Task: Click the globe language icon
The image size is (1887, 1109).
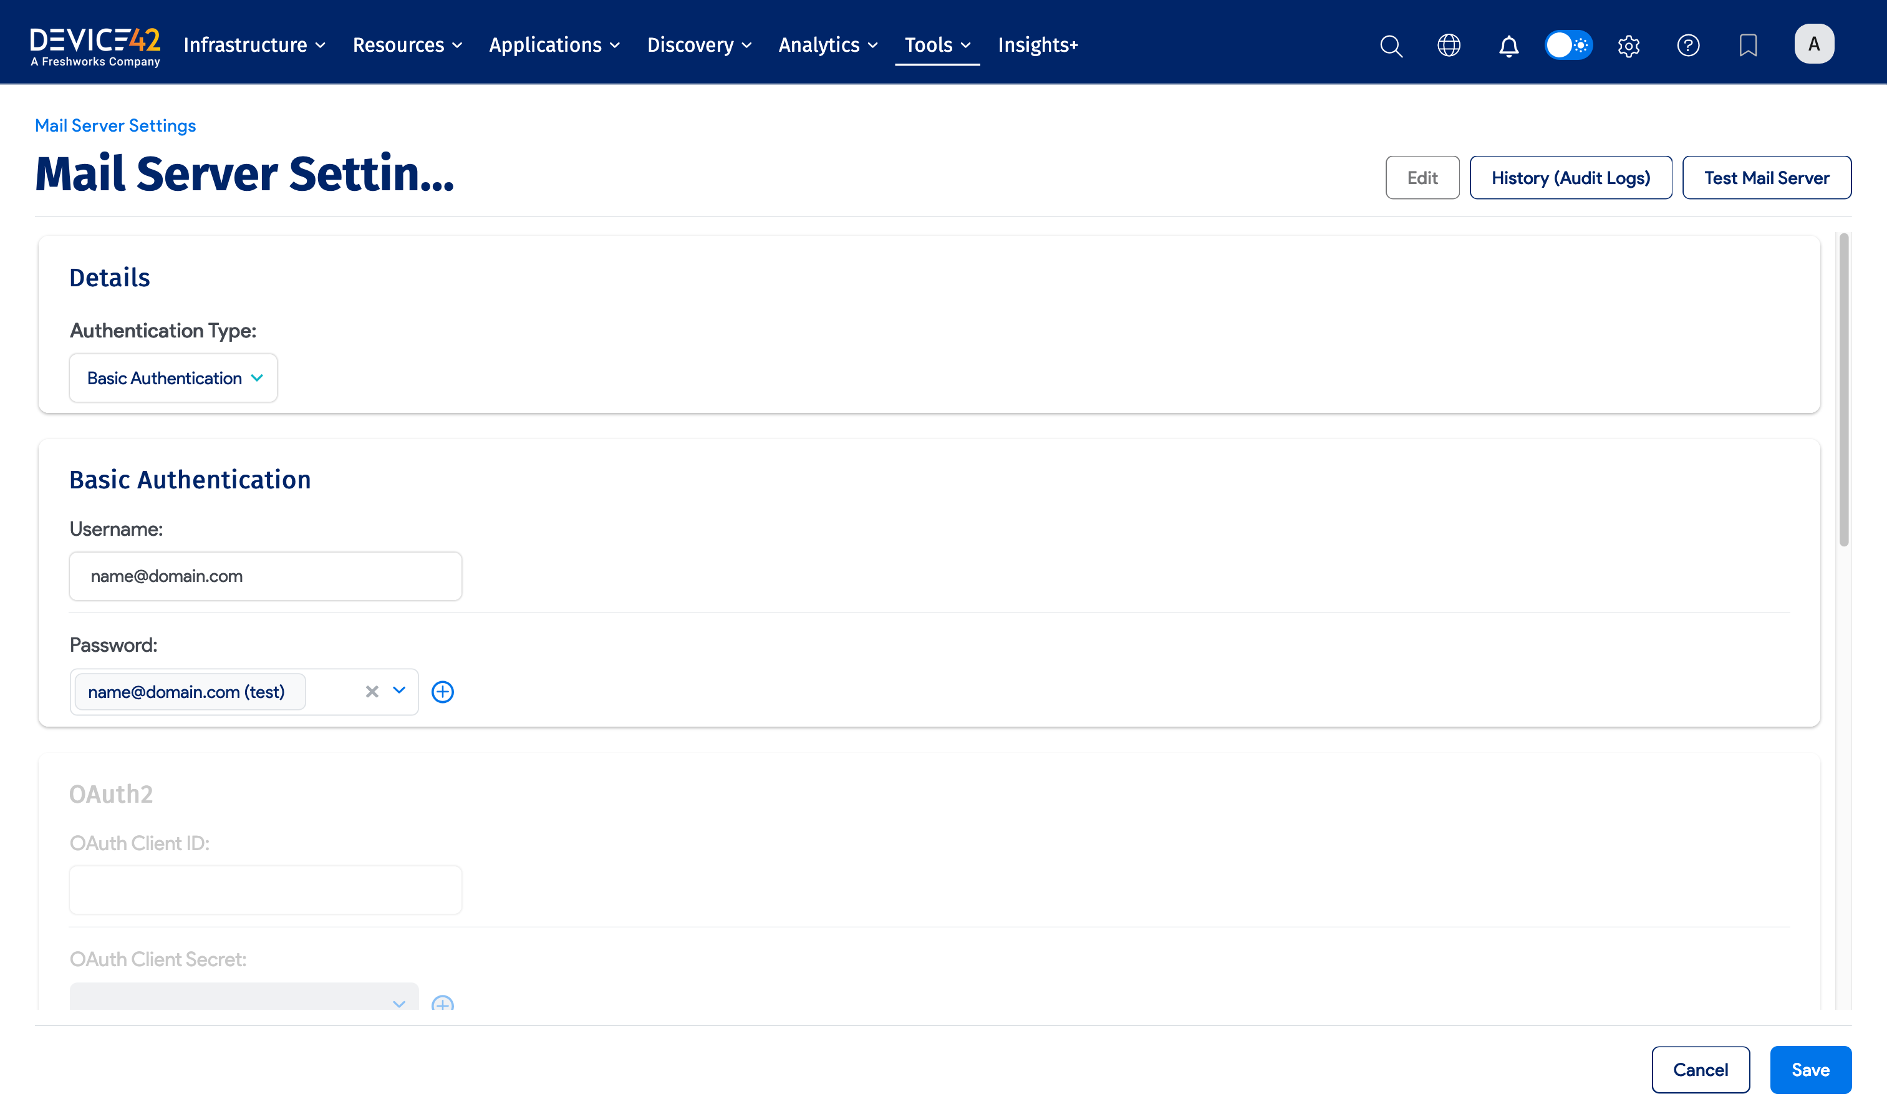Action: [1449, 45]
